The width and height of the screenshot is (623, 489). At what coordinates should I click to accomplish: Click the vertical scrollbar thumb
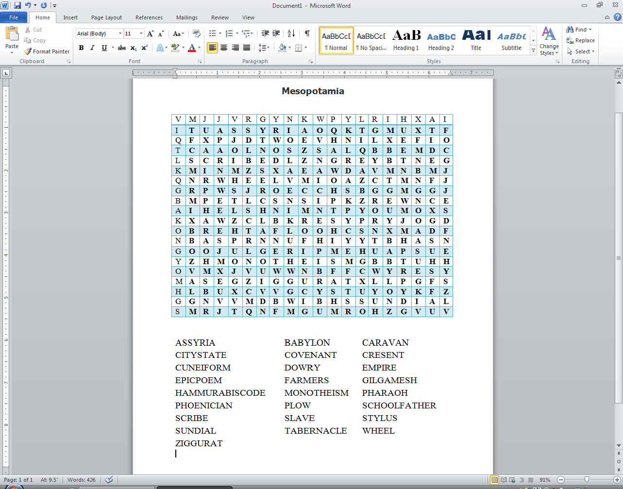tap(619, 258)
